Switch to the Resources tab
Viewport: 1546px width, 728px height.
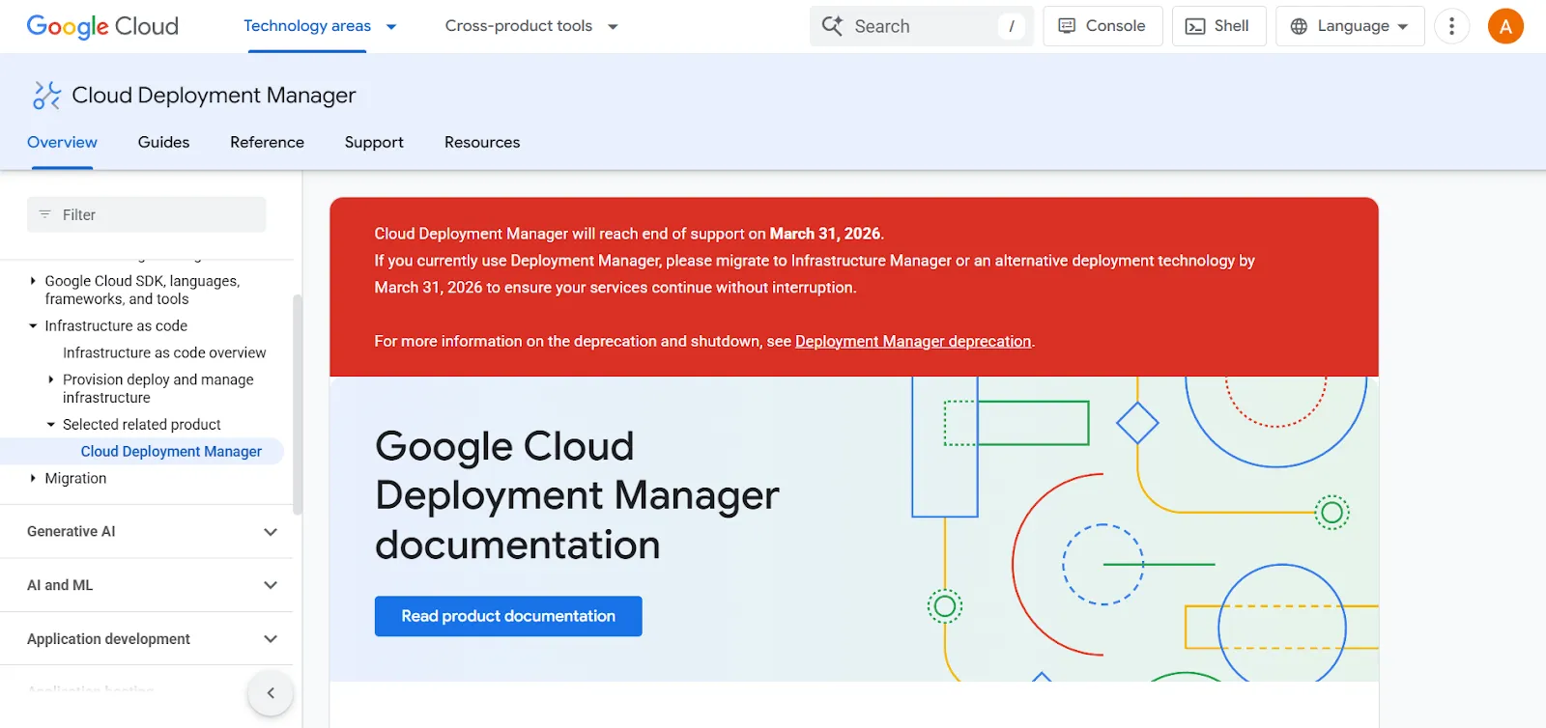(482, 142)
